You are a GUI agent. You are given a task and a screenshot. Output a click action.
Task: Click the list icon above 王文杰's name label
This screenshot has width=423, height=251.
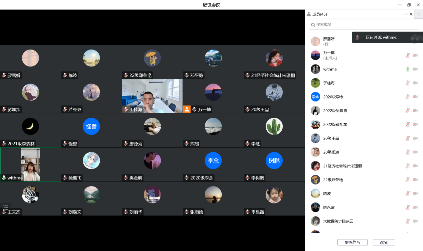pos(6,207)
